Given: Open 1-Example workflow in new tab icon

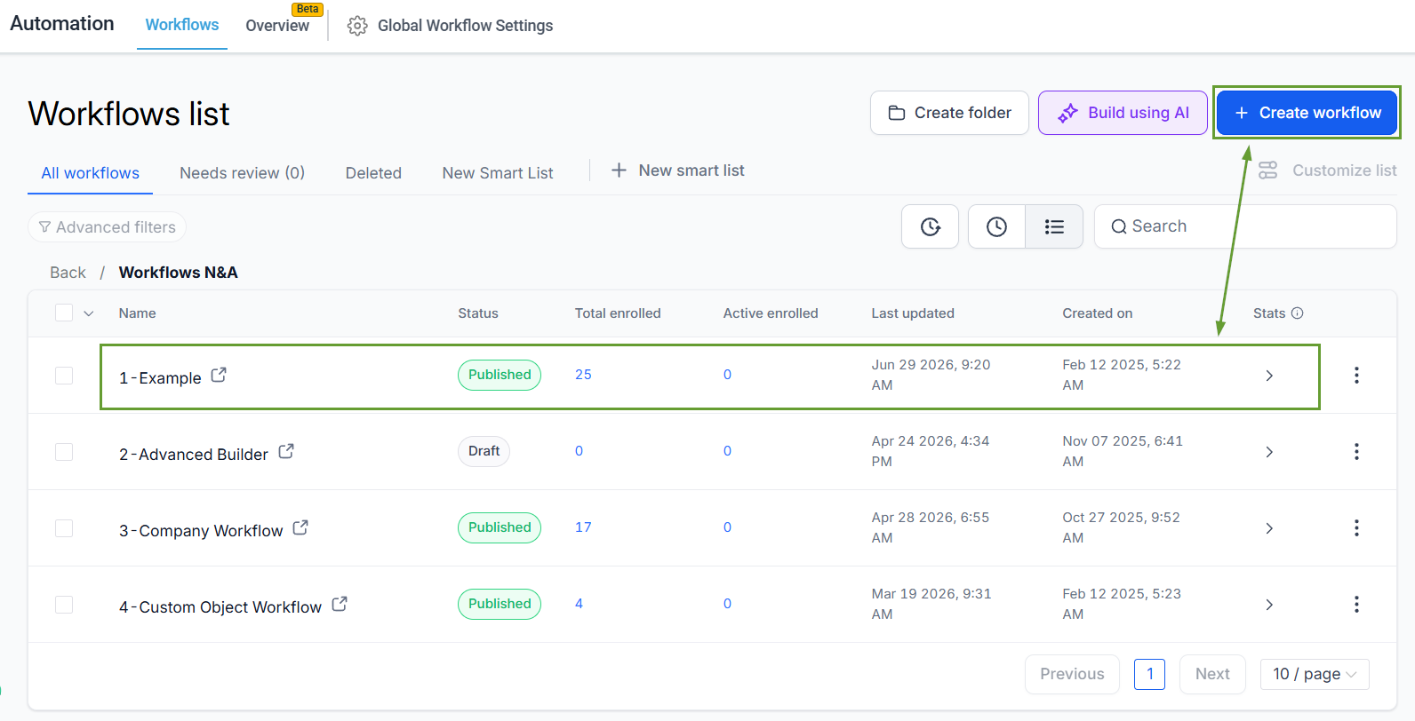Looking at the screenshot, I should (x=219, y=375).
